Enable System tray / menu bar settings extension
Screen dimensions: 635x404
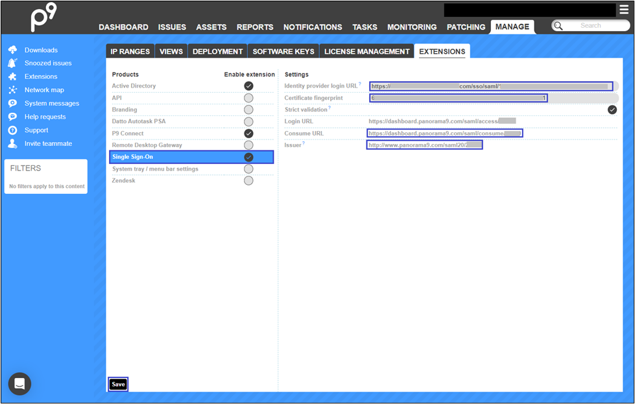248,169
